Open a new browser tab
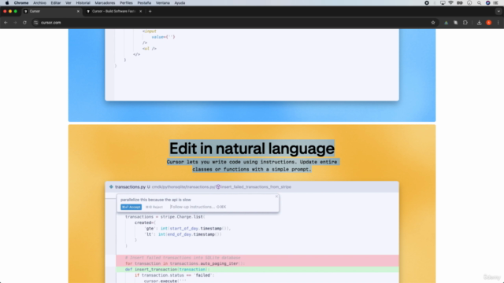The image size is (504, 283). [x=150, y=11]
